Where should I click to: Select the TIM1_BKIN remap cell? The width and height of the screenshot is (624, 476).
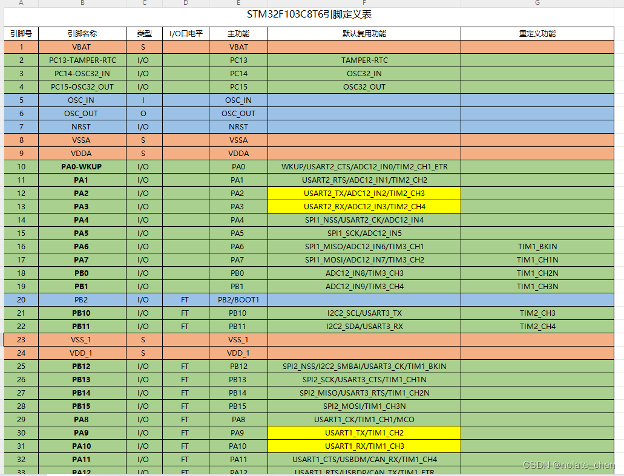(537, 247)
